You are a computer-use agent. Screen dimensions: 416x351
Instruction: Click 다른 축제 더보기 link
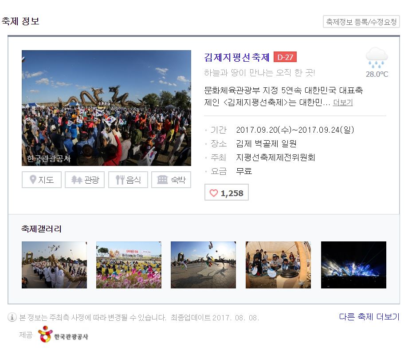click(x=369, y=317)
